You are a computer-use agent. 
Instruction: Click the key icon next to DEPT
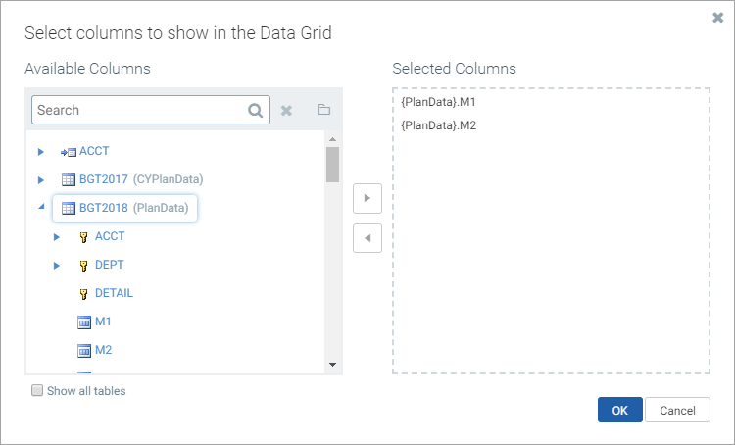84,266
